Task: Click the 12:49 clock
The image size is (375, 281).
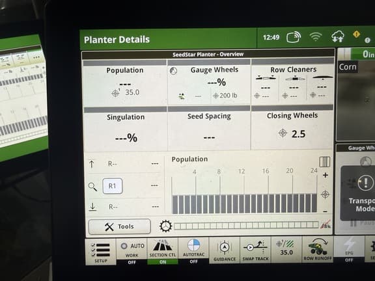Action: pos(271,37)
